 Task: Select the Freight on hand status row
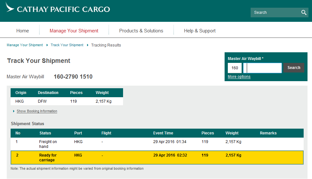pyautogui.click(x=157, y=144)
